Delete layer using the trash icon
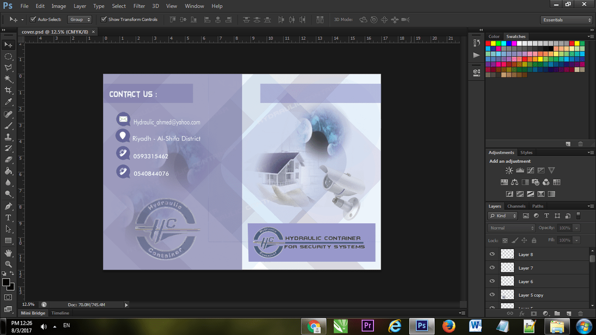The image size is (596, 335). 580,314
